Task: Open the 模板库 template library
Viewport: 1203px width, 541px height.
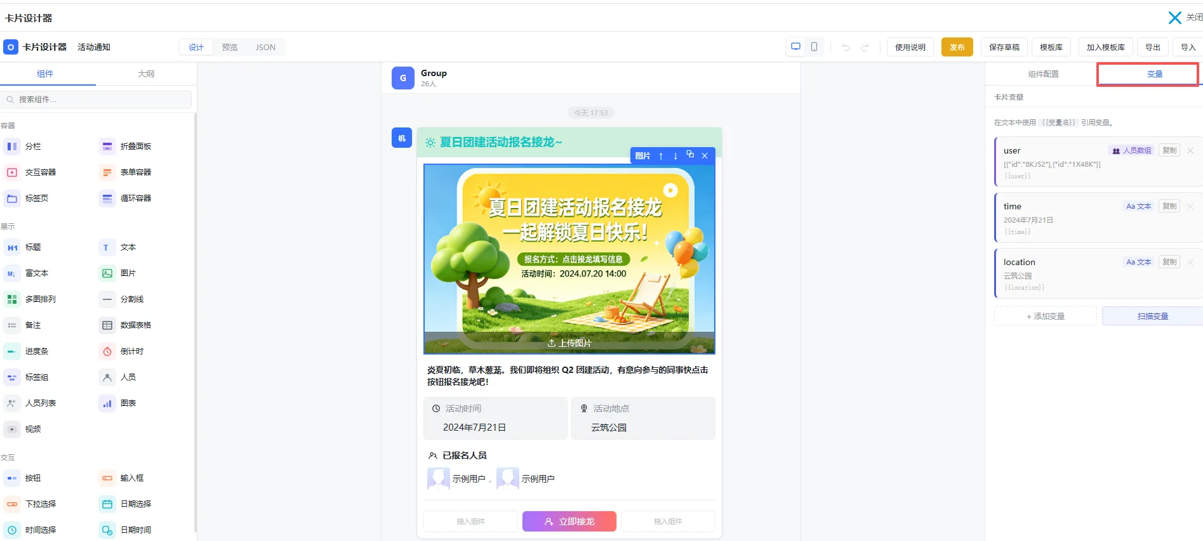Action: (1051, 48)
